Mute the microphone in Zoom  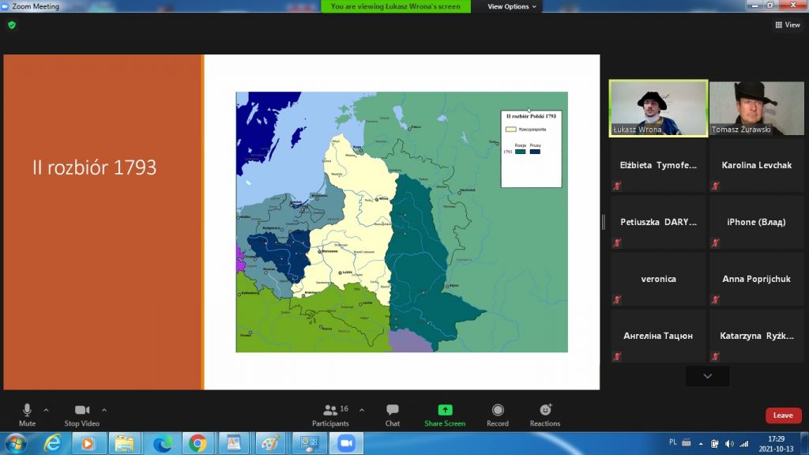pyautogui.click(x=27, y=413)
